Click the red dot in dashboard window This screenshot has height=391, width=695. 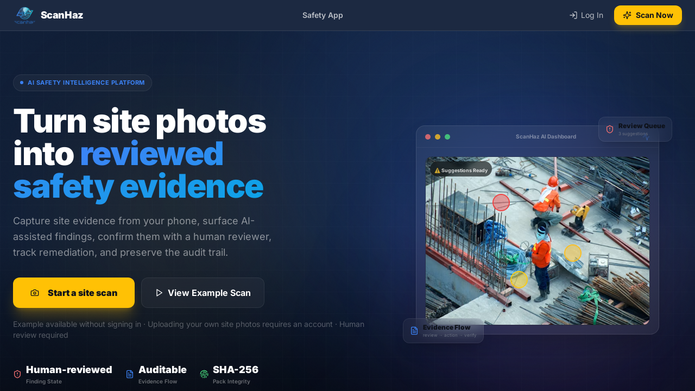pos(428,137)
